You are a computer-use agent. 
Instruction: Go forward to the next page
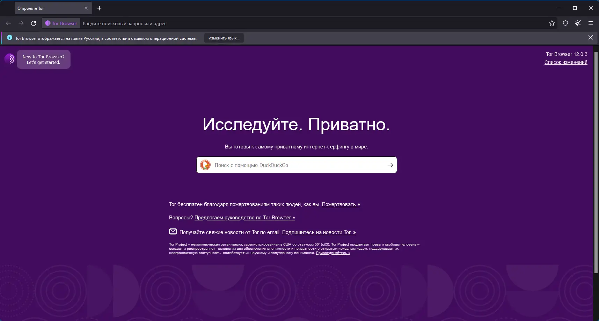tap(21, 23)
